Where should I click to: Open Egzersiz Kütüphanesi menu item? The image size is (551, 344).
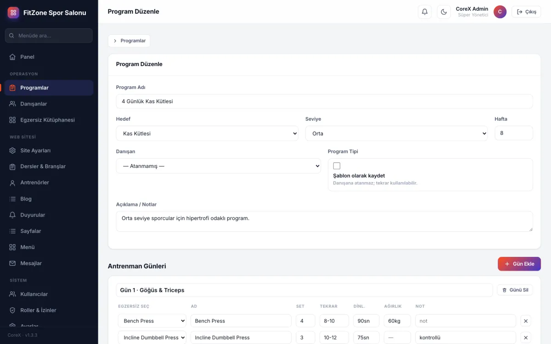click(49, 120)
